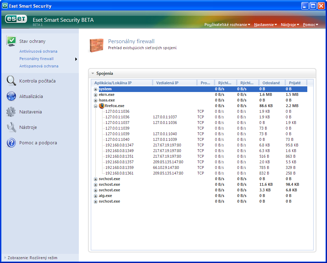Click the Firefox icon in the firefox.exe row
Screen dimensions: 327x263
(102, 106)
